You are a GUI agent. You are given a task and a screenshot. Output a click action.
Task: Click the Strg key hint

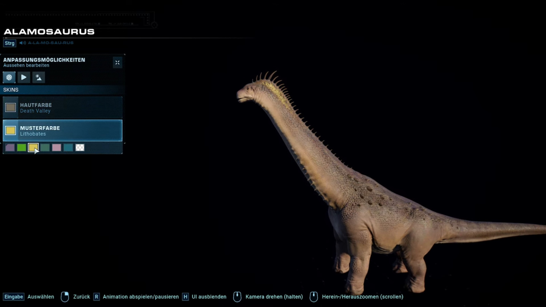coord(9,43)
